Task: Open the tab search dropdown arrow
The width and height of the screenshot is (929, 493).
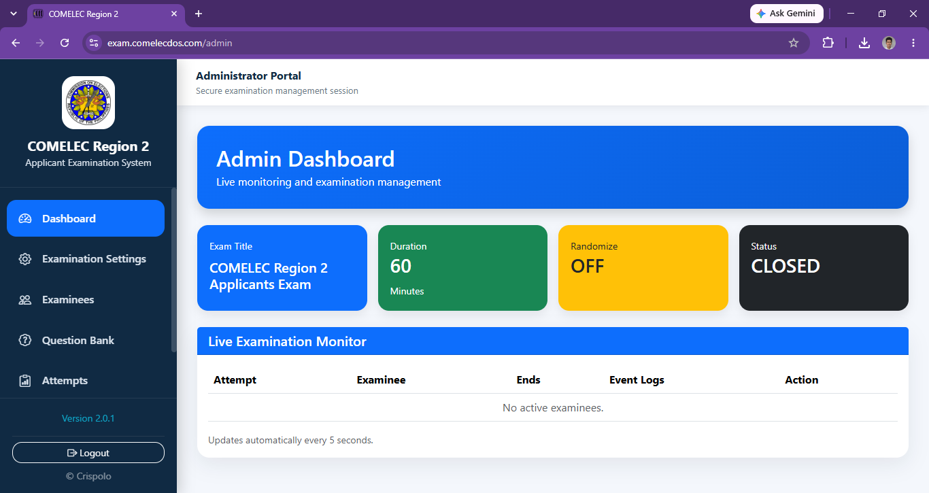Action: point(13,14)
